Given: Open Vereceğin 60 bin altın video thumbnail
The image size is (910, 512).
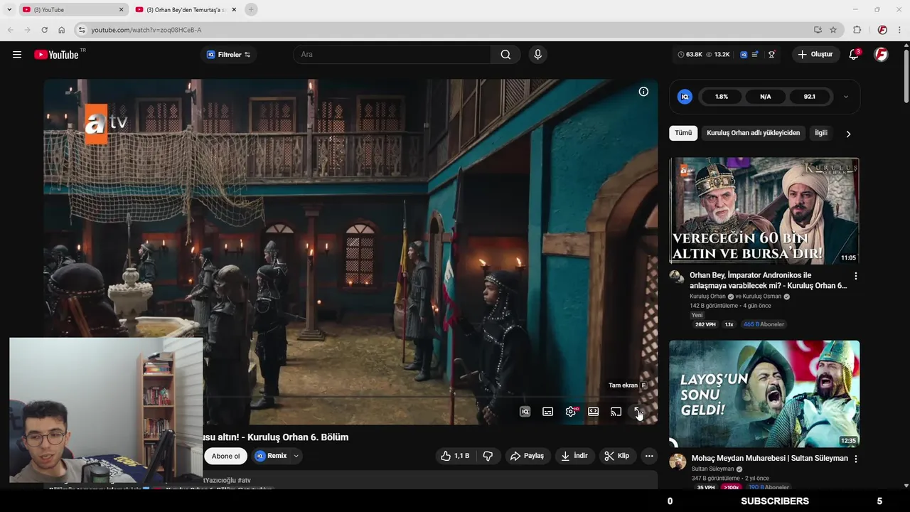Looking at the screenshot, I should [764, 210].
